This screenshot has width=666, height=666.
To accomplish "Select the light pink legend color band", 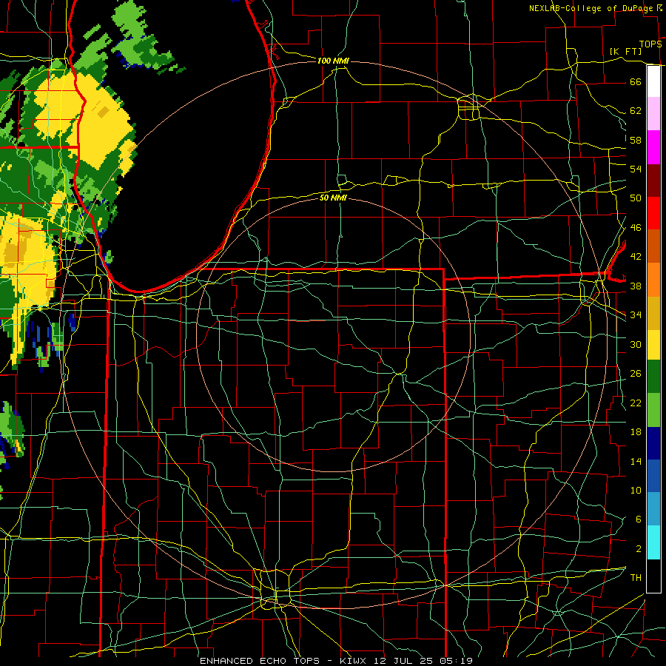I will pos(653,114).
